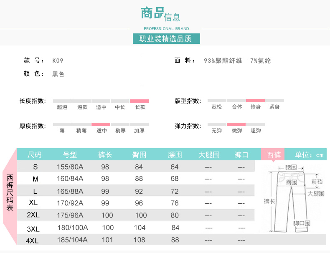Click the 尺码 column header
Screen dimensions: 330x253
(x=34, y=154)
